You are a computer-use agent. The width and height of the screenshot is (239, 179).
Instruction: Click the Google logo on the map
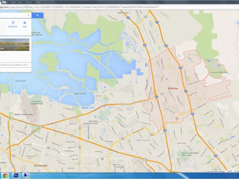tap(119, 167)
